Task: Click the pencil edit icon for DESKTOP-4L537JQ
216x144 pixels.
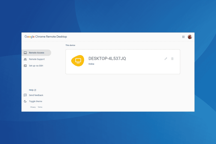Action: coord(166,59)
